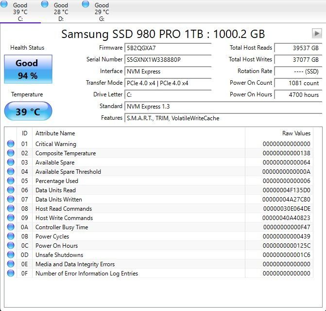The height and width of the screenshot is (311, 326).
Task: Select the Data Units Read attribute name
Action: coord(55,190)
